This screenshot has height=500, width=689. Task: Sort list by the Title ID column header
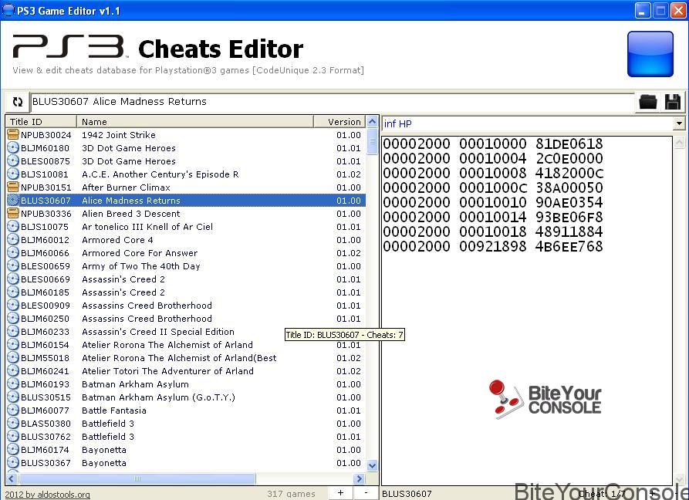(x=42, y=122)
